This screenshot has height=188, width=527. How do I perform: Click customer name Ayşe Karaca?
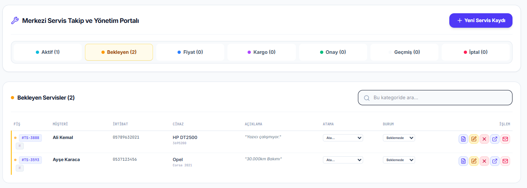click(x=66, y=159)
